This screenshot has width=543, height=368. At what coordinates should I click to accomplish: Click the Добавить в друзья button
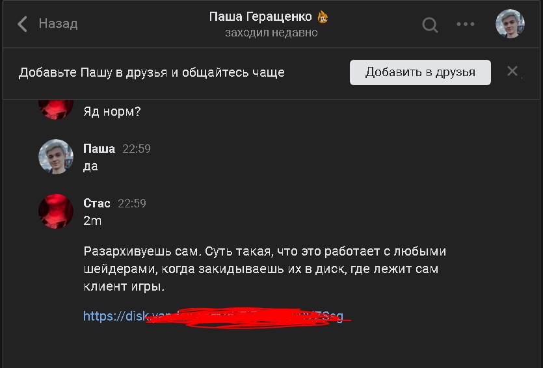420,72
